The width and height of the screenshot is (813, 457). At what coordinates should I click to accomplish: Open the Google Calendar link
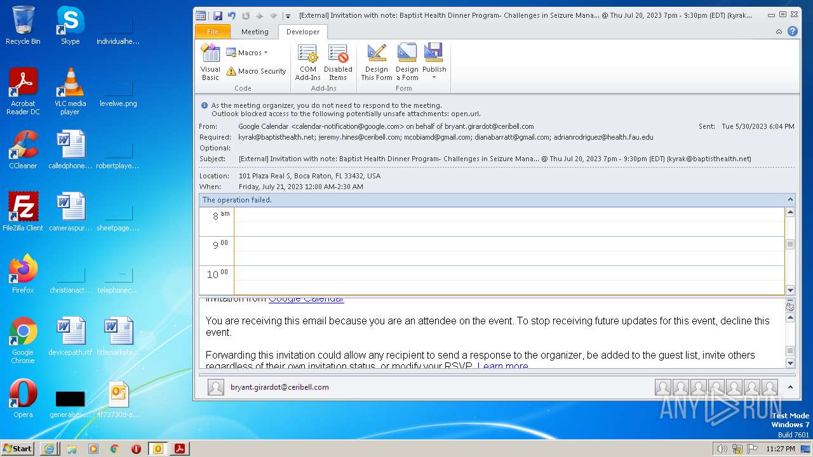pos(306,299)
